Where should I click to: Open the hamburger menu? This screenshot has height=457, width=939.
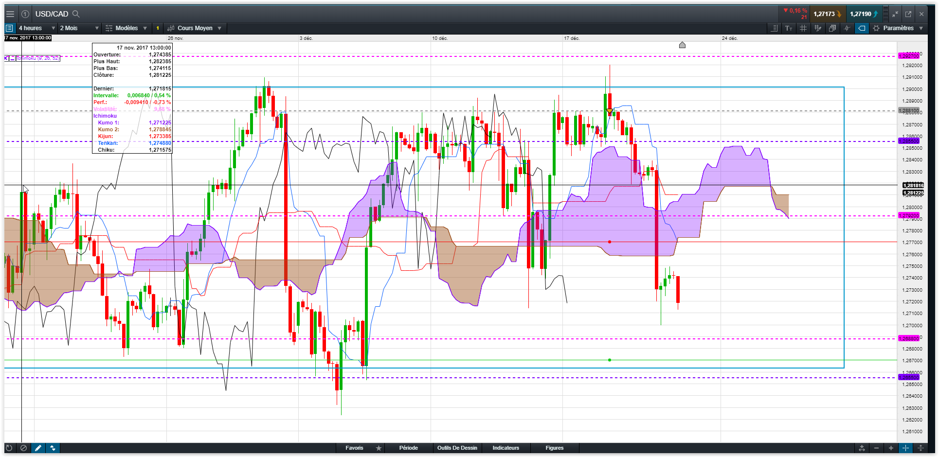tap(10, 14)
